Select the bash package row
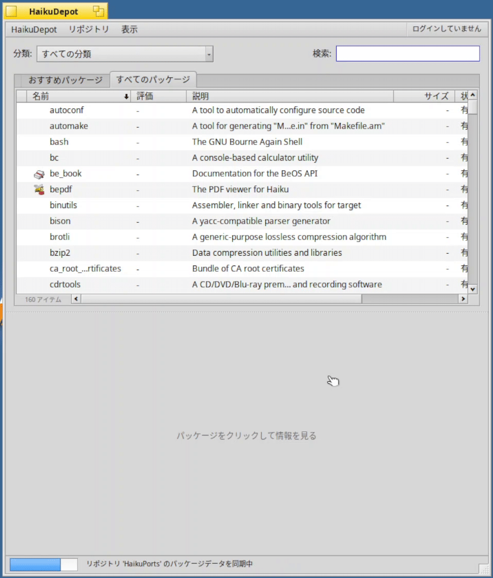This screenshot has height=578, width=493. (242, 142)
